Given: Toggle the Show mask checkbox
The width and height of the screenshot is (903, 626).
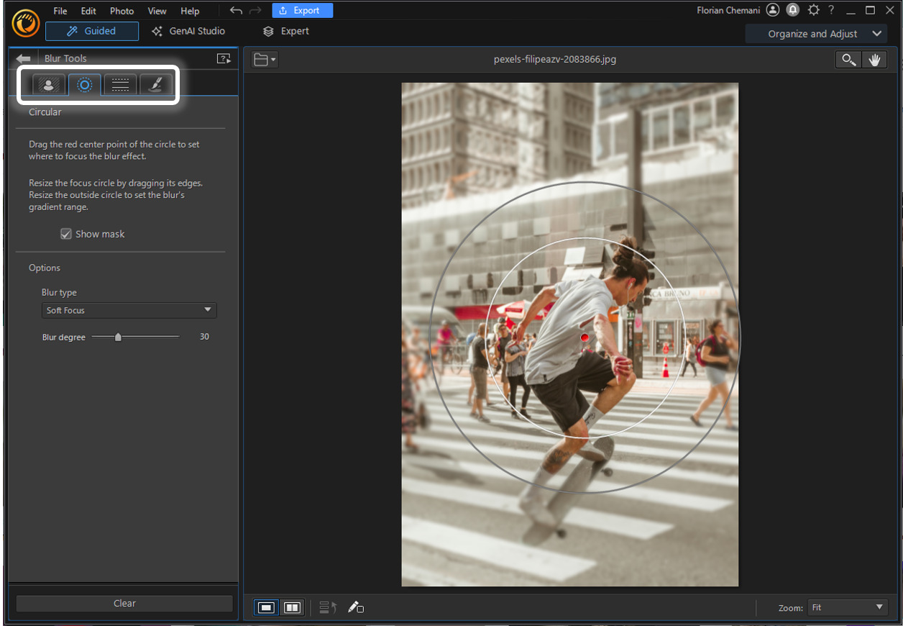Looking at the screenshot, I should (x=65, y=233).
